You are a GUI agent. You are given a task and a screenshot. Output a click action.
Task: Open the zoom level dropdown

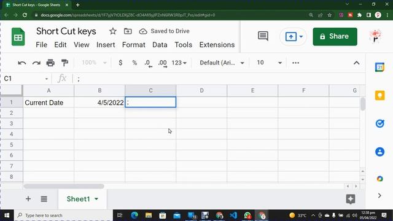(x=94, y=63)
